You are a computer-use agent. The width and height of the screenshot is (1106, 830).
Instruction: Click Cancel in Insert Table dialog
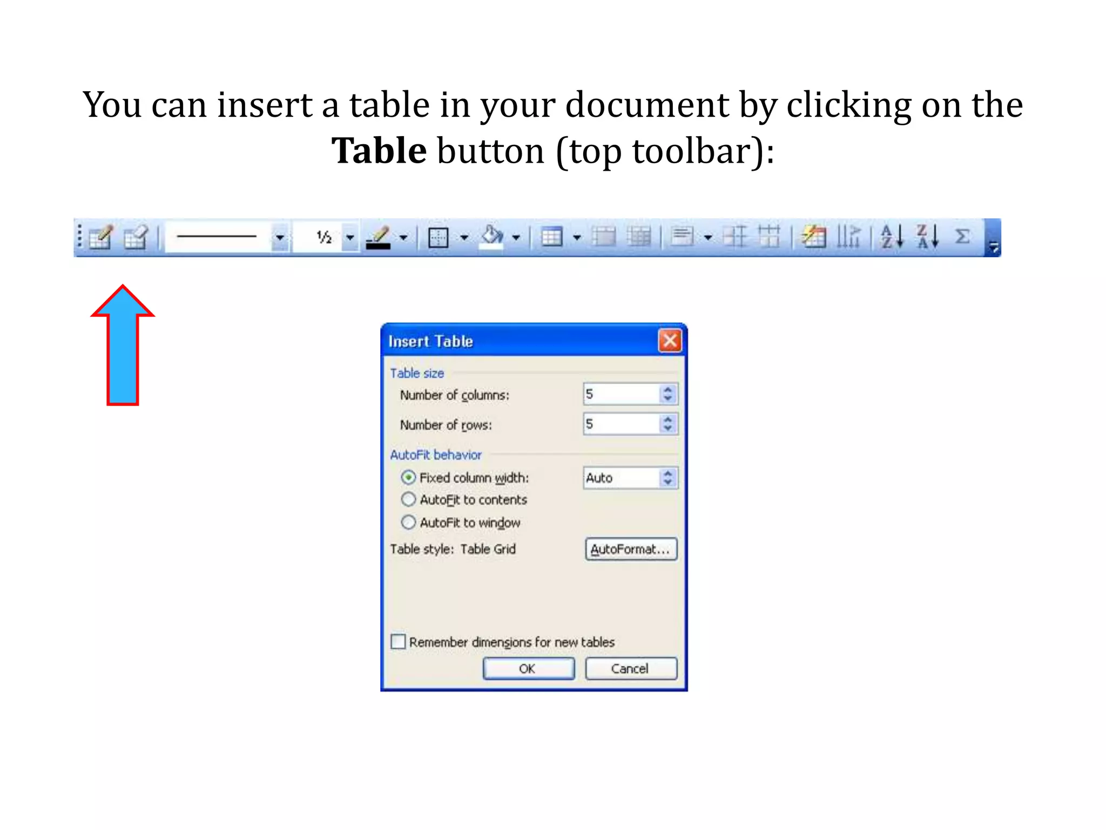tap(631, 668)
